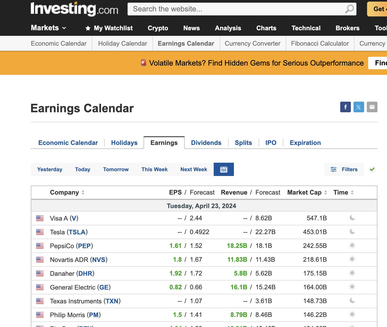Share page on Facebook
This screenshot has width=387, height=327.
click(345, 107)
